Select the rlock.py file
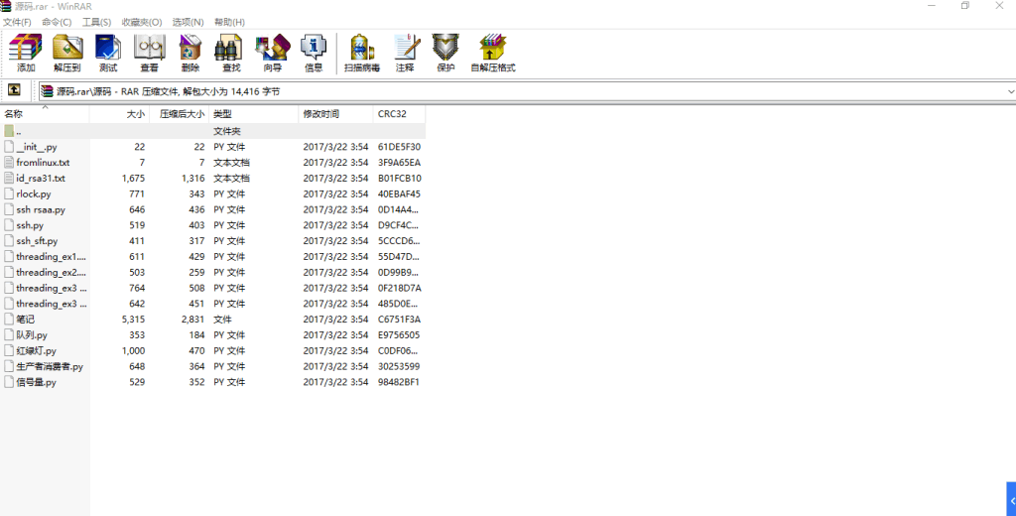The image size is (1016, 516). click(34, 193)
